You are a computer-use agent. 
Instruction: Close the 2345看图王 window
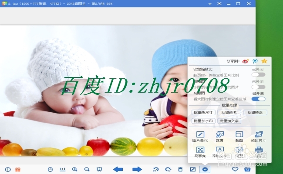click(249, 3)
